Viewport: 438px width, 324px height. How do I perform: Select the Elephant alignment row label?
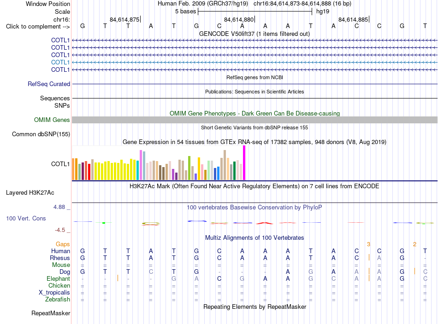click(58, 278)
